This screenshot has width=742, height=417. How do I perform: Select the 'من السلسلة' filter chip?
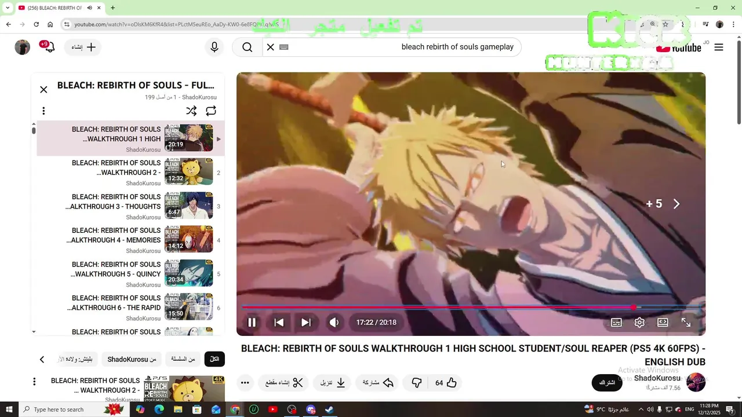click(183, 359)
